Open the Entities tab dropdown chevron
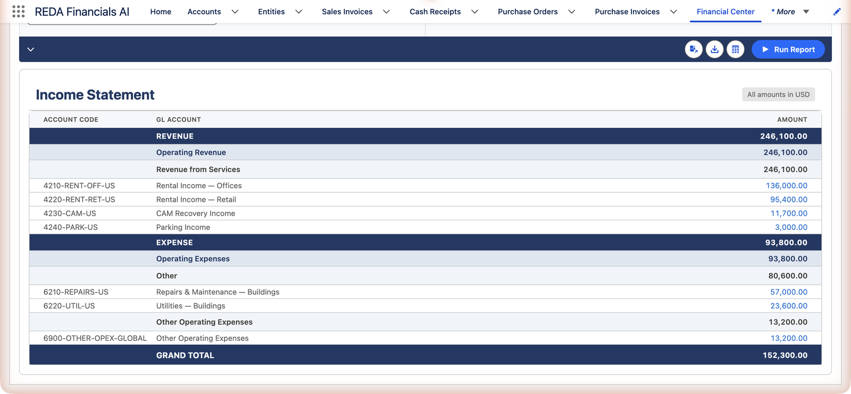This screenshot has height=394, width=851. [x=298, y=12]
